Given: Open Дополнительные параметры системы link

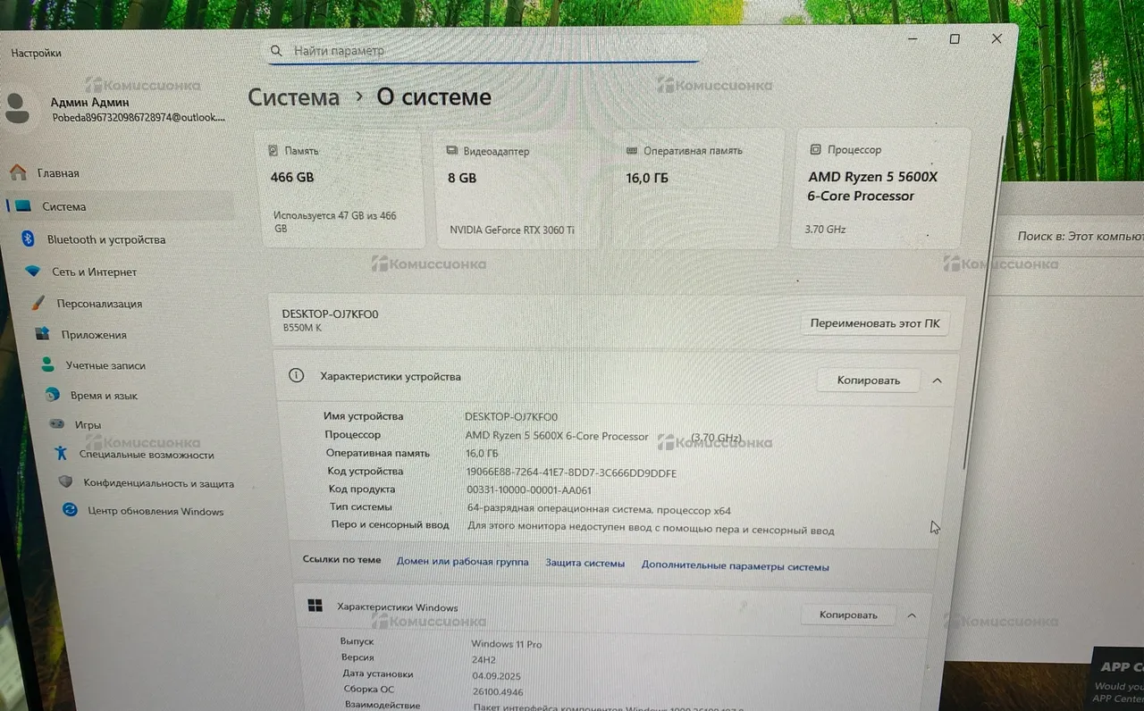Looking at the screenshot, I should click(x=735, y=566).
